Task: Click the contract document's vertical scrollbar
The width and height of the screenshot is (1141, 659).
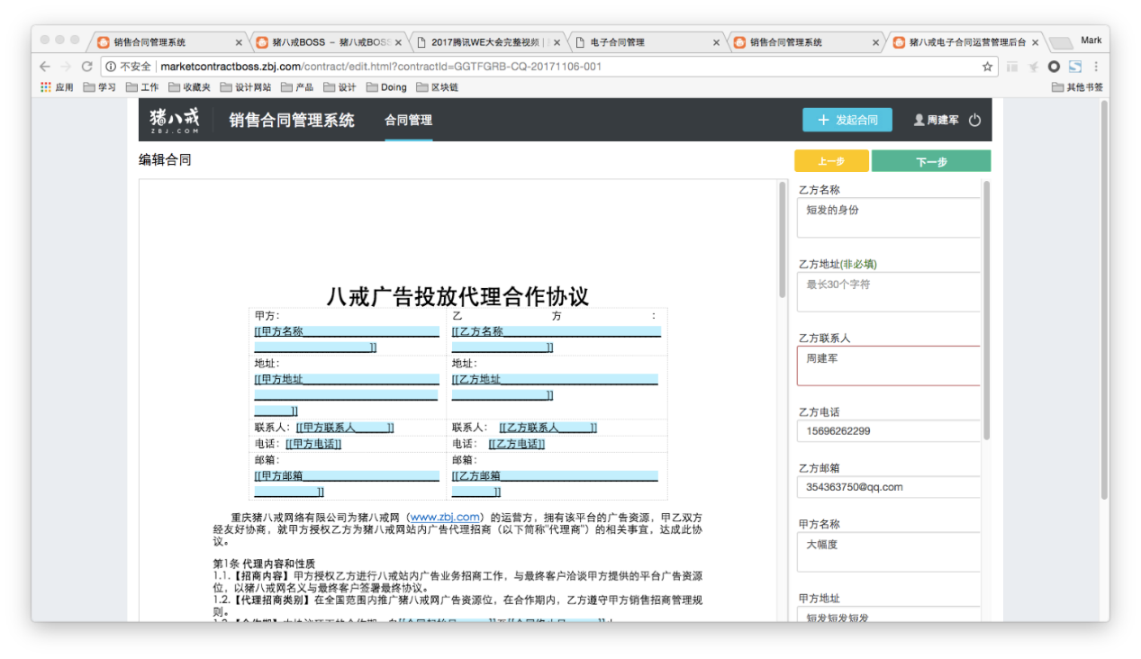Action: 782,240
